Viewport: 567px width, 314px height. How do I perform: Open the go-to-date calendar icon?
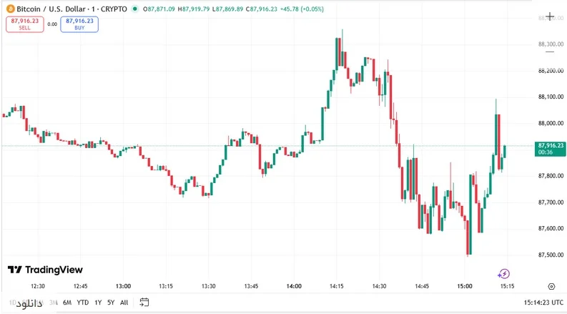point(144,303)
